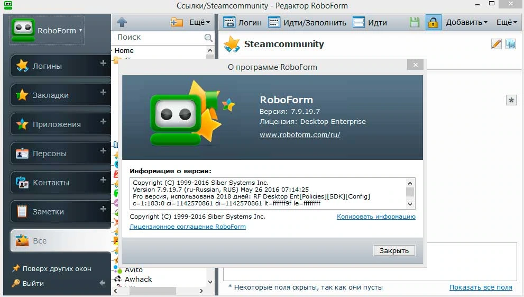Click the Закрыть button
Screen dimensions: 524x297
pyautogui.click(x=394, y=250)
